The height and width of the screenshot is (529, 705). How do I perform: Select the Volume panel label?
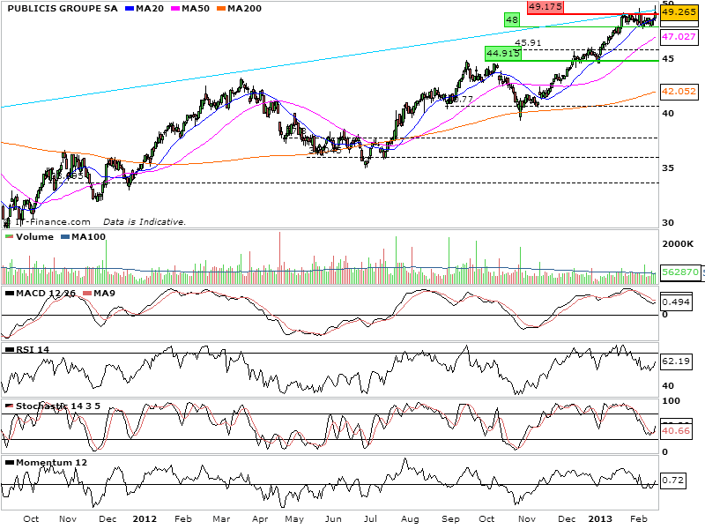tap(34, 237)
